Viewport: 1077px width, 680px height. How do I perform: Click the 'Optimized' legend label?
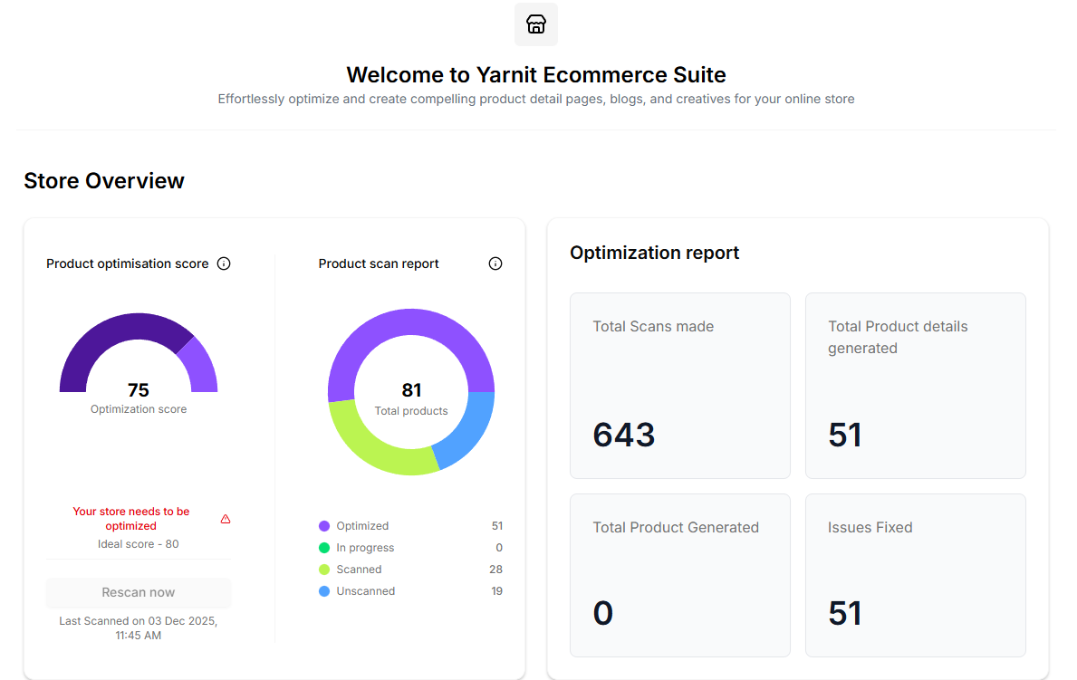[x=362, y=526]
